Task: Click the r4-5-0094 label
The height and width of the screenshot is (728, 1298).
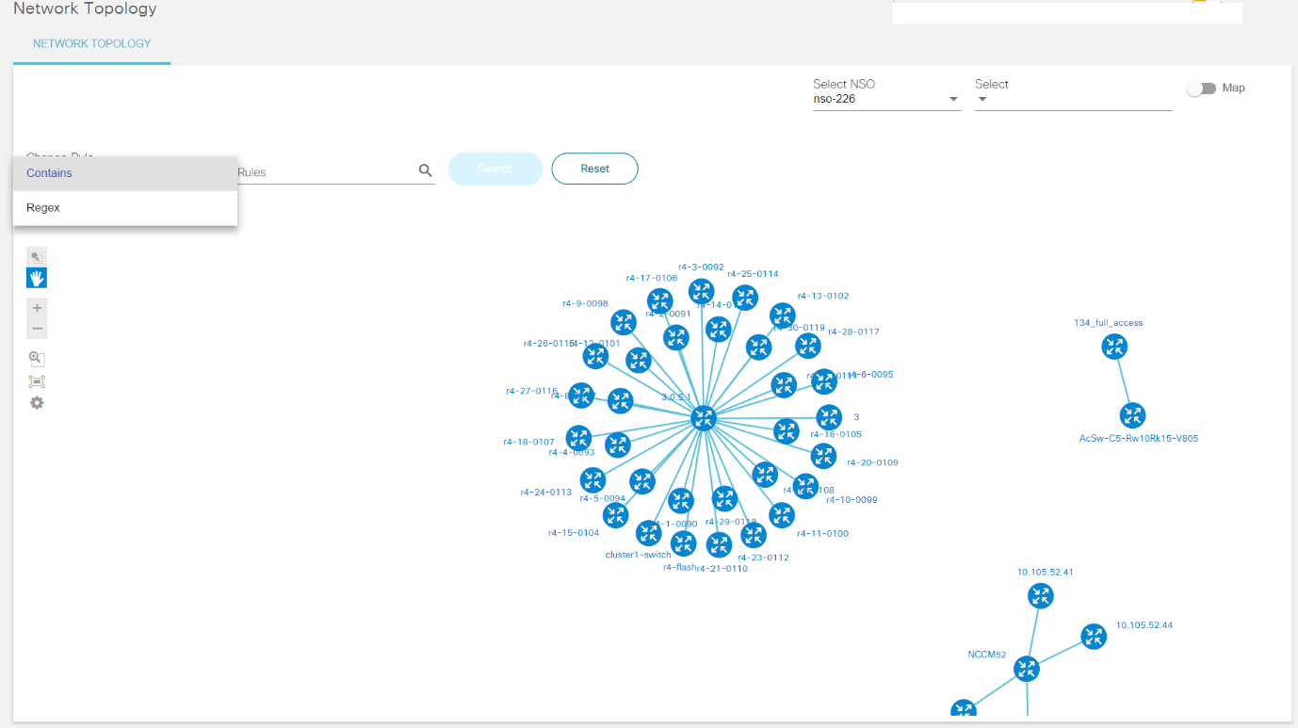Action: (x=603, y=499)
